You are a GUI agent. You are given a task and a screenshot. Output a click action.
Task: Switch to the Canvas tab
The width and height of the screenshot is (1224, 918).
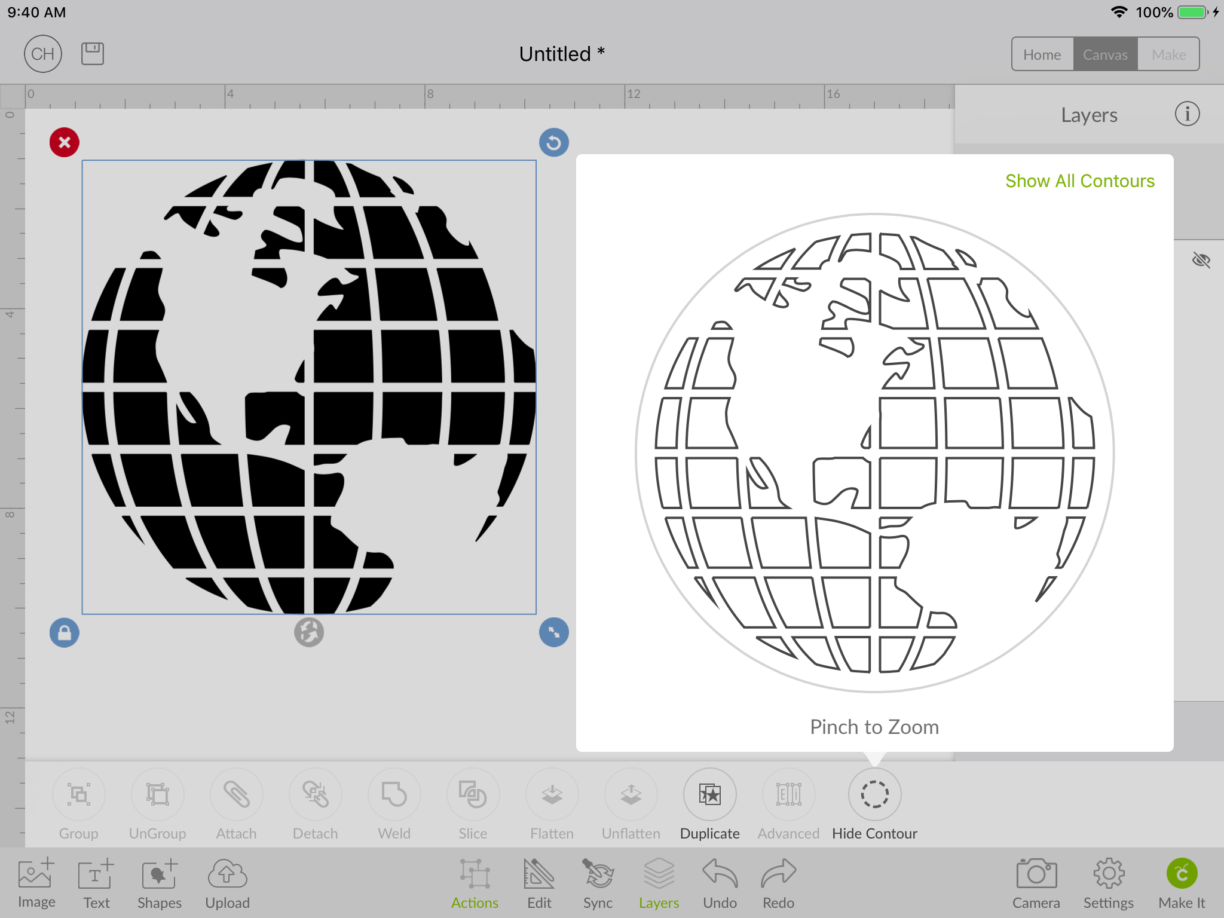(x=1104, y=55)
